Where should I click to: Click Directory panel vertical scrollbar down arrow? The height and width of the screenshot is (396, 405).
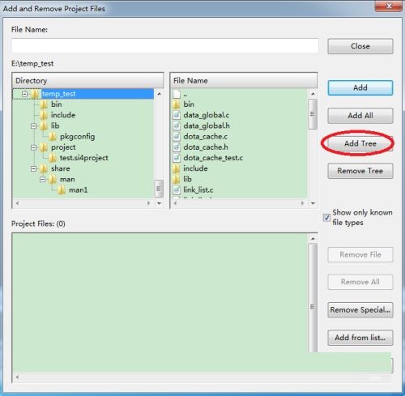159,203
